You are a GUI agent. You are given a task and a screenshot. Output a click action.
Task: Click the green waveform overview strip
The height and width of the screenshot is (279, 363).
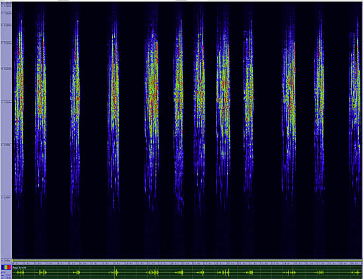pyautogui.click(x=187, y=272)
